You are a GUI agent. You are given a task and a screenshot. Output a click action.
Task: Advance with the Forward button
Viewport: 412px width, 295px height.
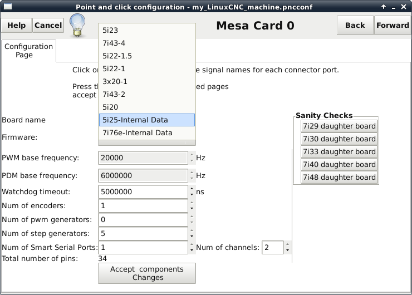point(393,26)
